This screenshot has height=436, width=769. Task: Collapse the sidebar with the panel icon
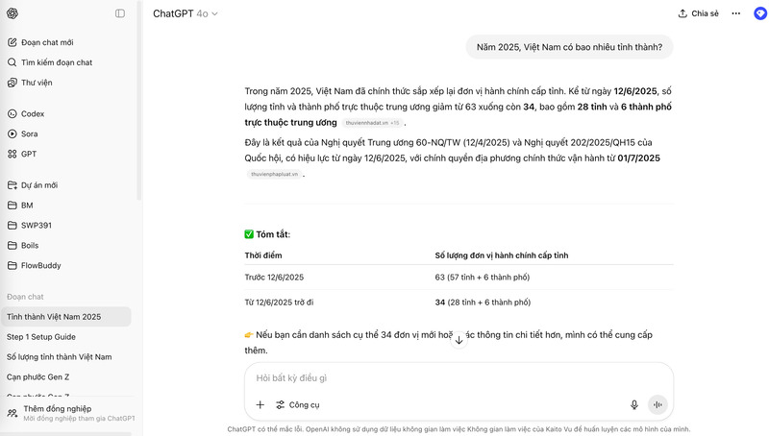[x=120, y=13]
